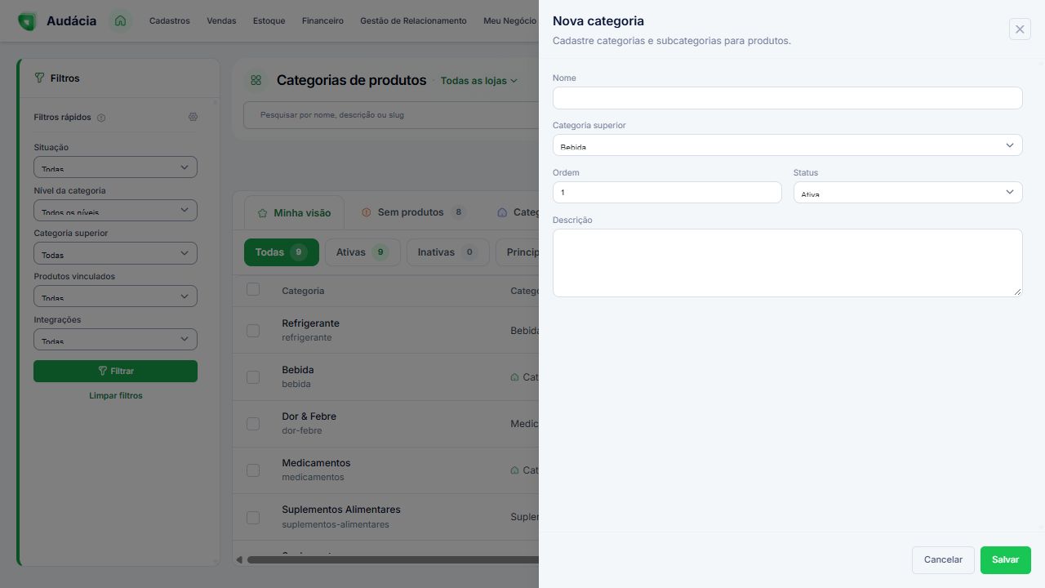Viewport: 1045px width, 588px height.
Task: Show the Inativas filter tab
Action: 447,252
